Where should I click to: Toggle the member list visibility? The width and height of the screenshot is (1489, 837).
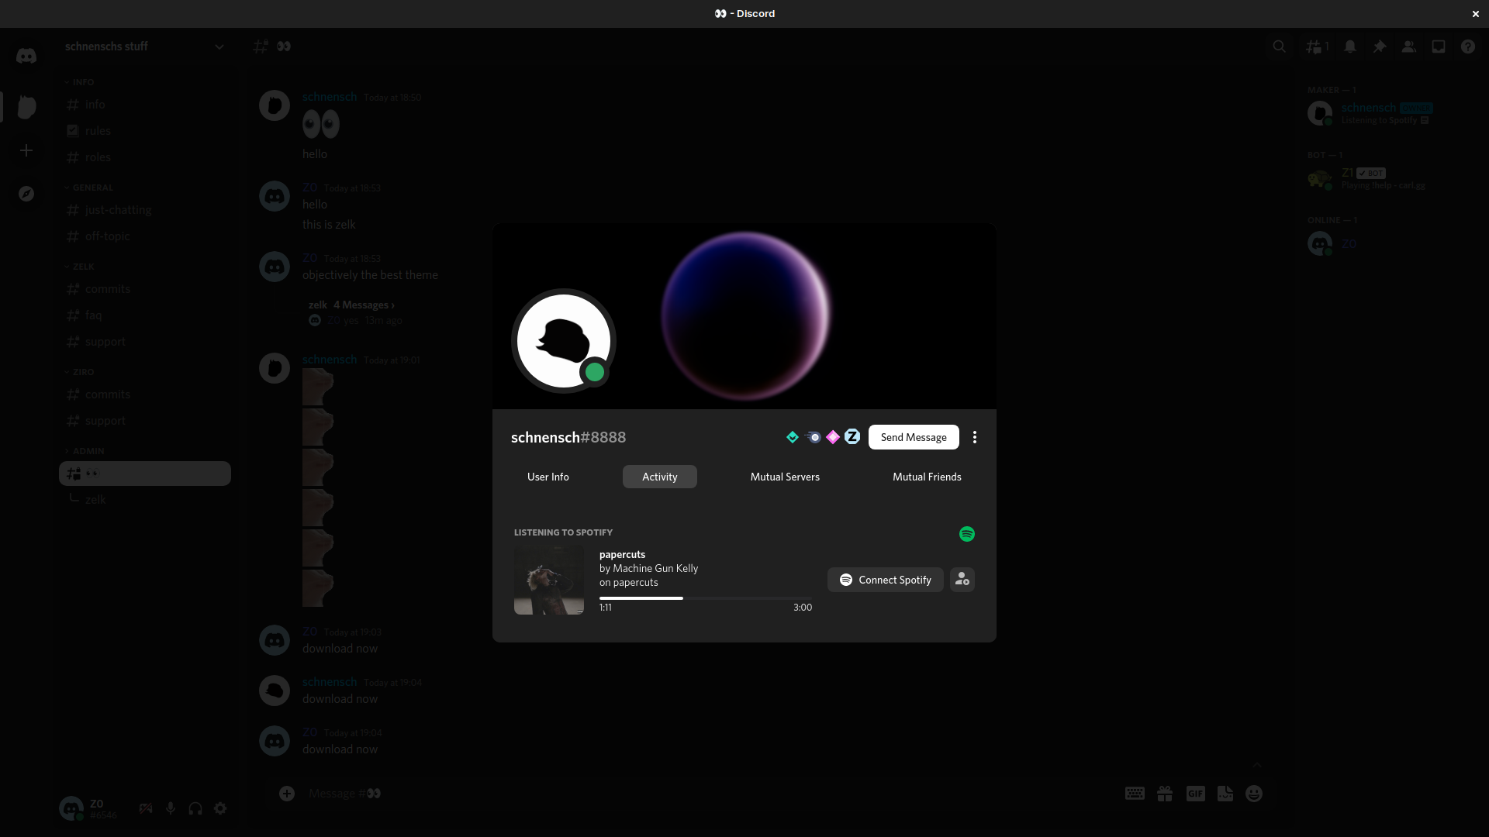click(x=1409, y=46)
